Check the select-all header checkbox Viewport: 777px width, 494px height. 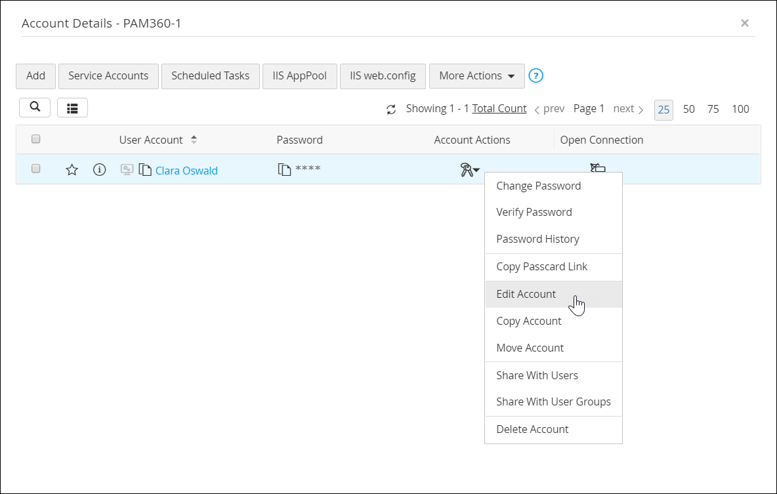35,138
